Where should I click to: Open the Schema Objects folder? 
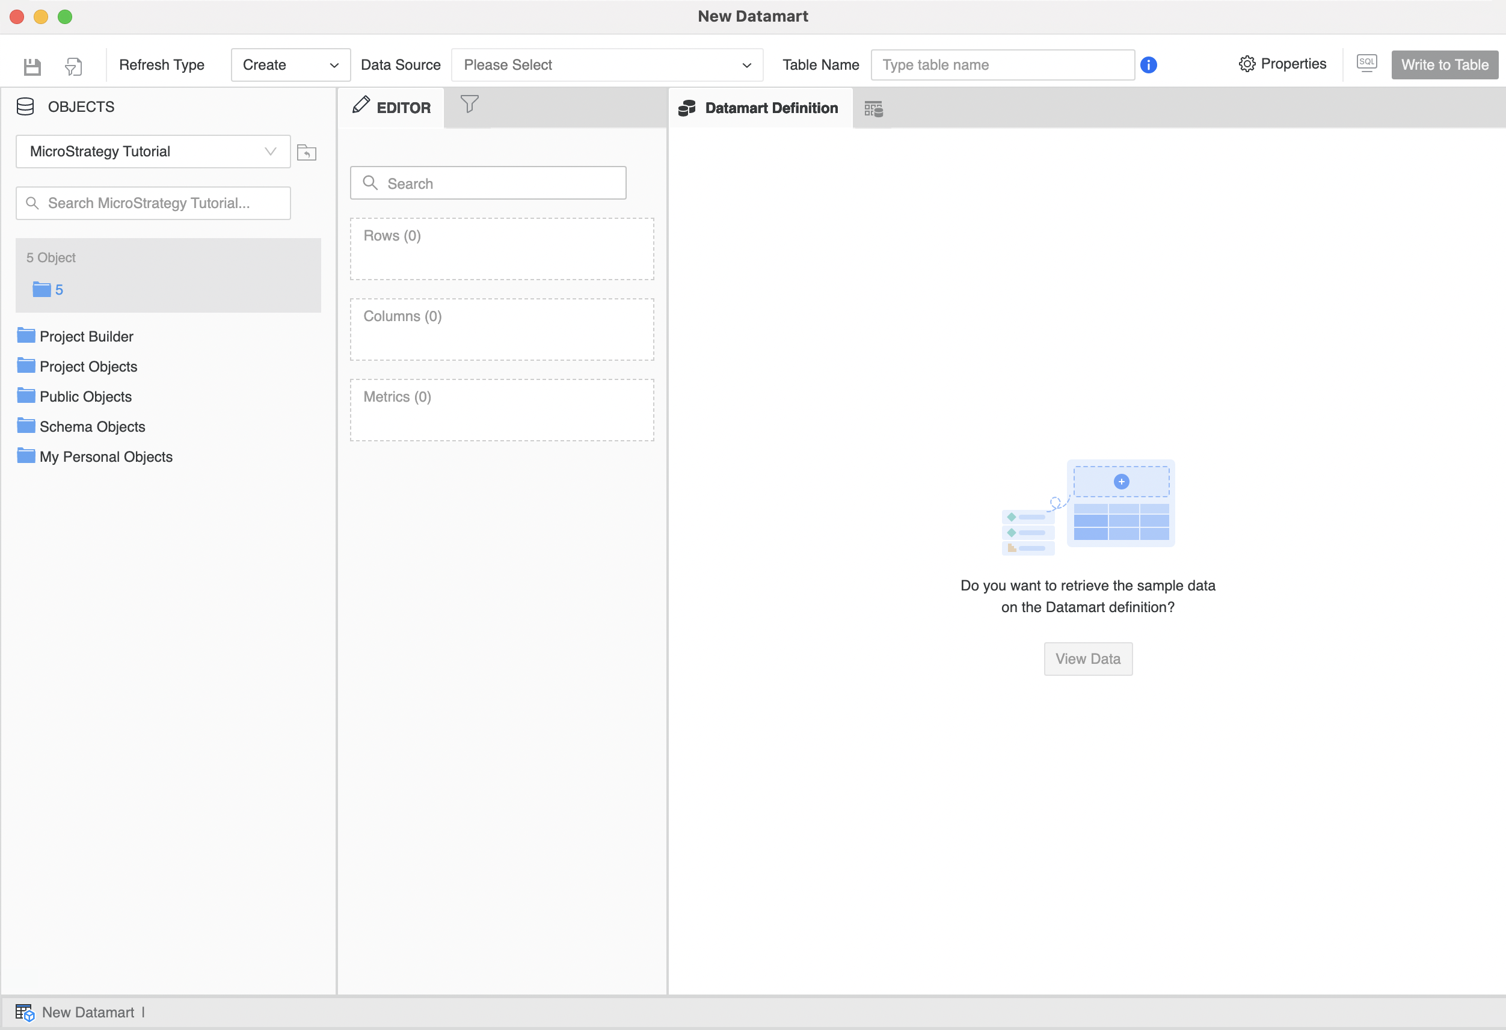pos(92,427)
